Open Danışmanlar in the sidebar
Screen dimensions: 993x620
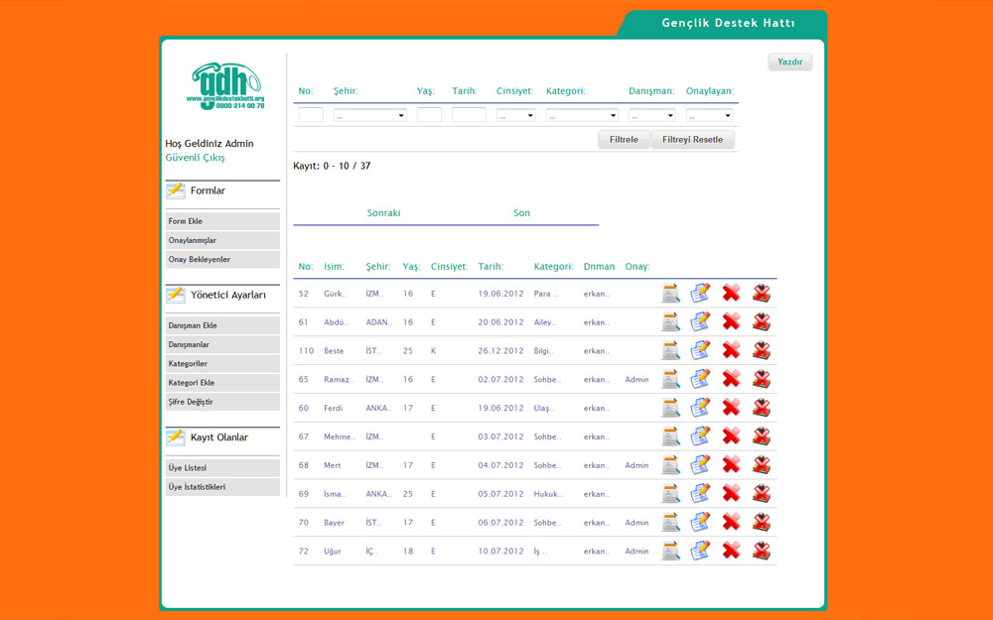click(222, 345)
